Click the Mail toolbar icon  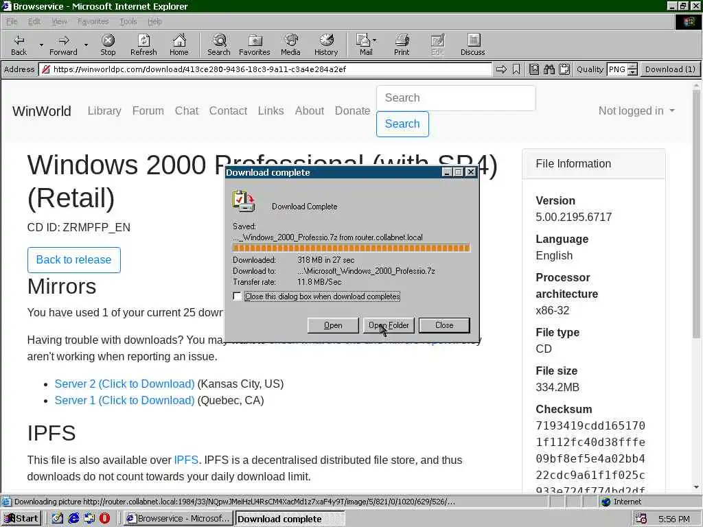(364, 45)
